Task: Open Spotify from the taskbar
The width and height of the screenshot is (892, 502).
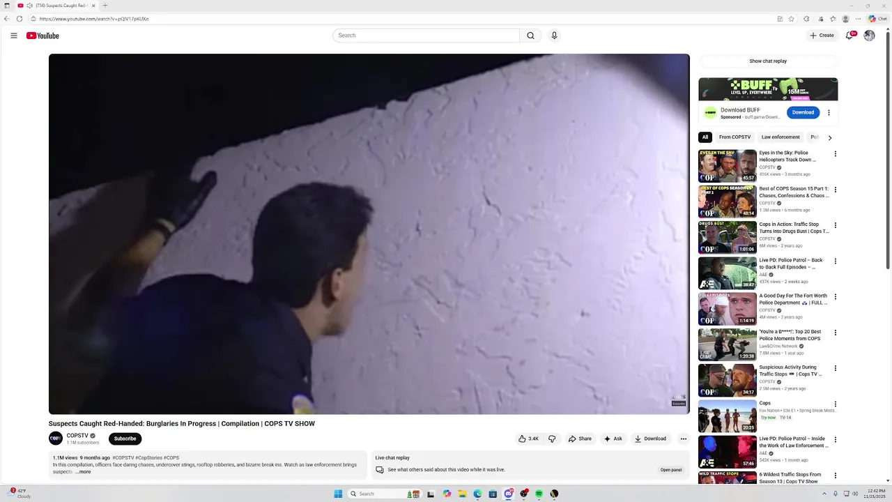Action: pos(539,494)
